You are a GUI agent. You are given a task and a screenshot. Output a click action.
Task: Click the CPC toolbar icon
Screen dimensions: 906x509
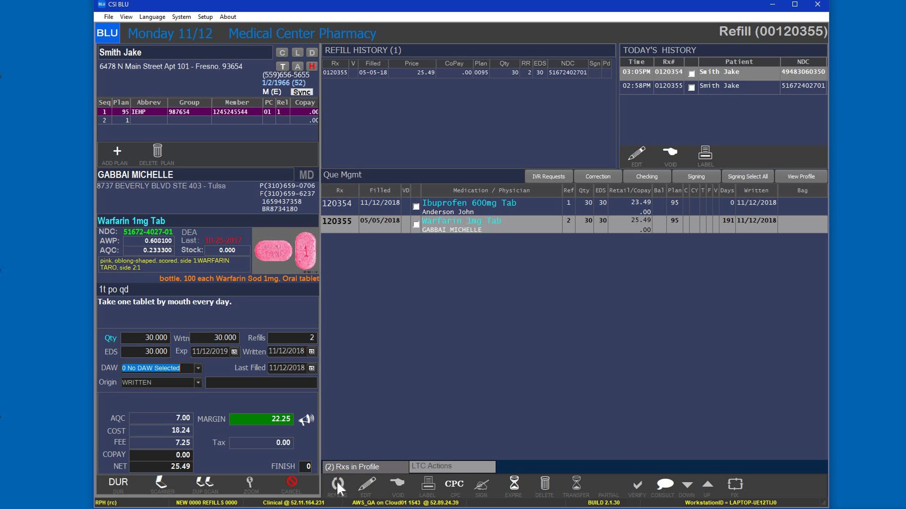pos(454,484)
